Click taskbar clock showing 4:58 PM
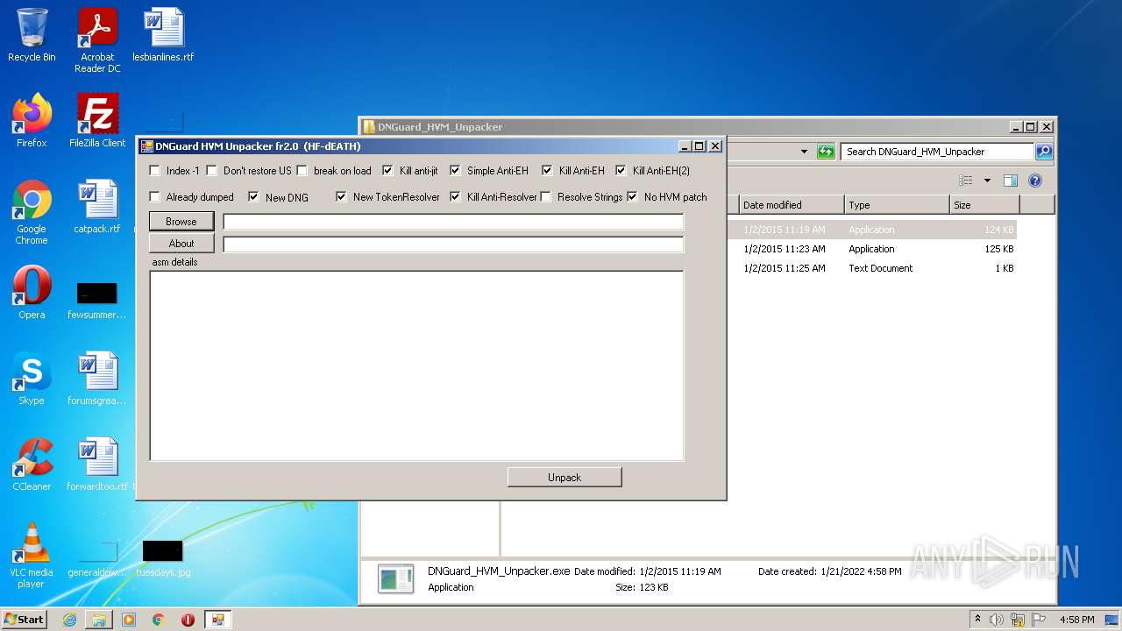The width and height of the screenshot is (1122, 631). [1076, 620]
